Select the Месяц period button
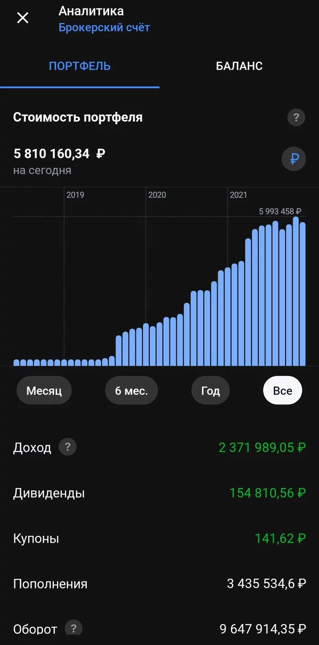 44,391
